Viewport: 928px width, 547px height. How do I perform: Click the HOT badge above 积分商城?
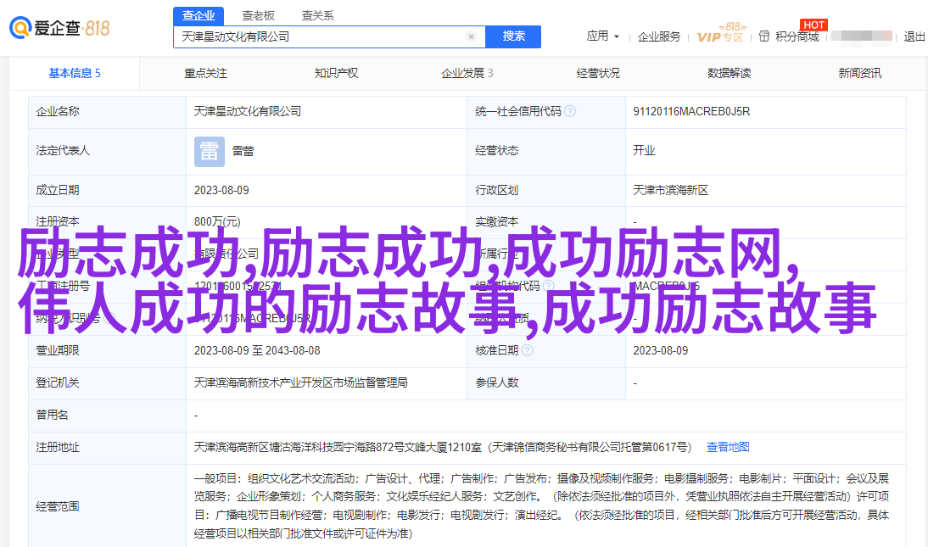pos(813,25)
